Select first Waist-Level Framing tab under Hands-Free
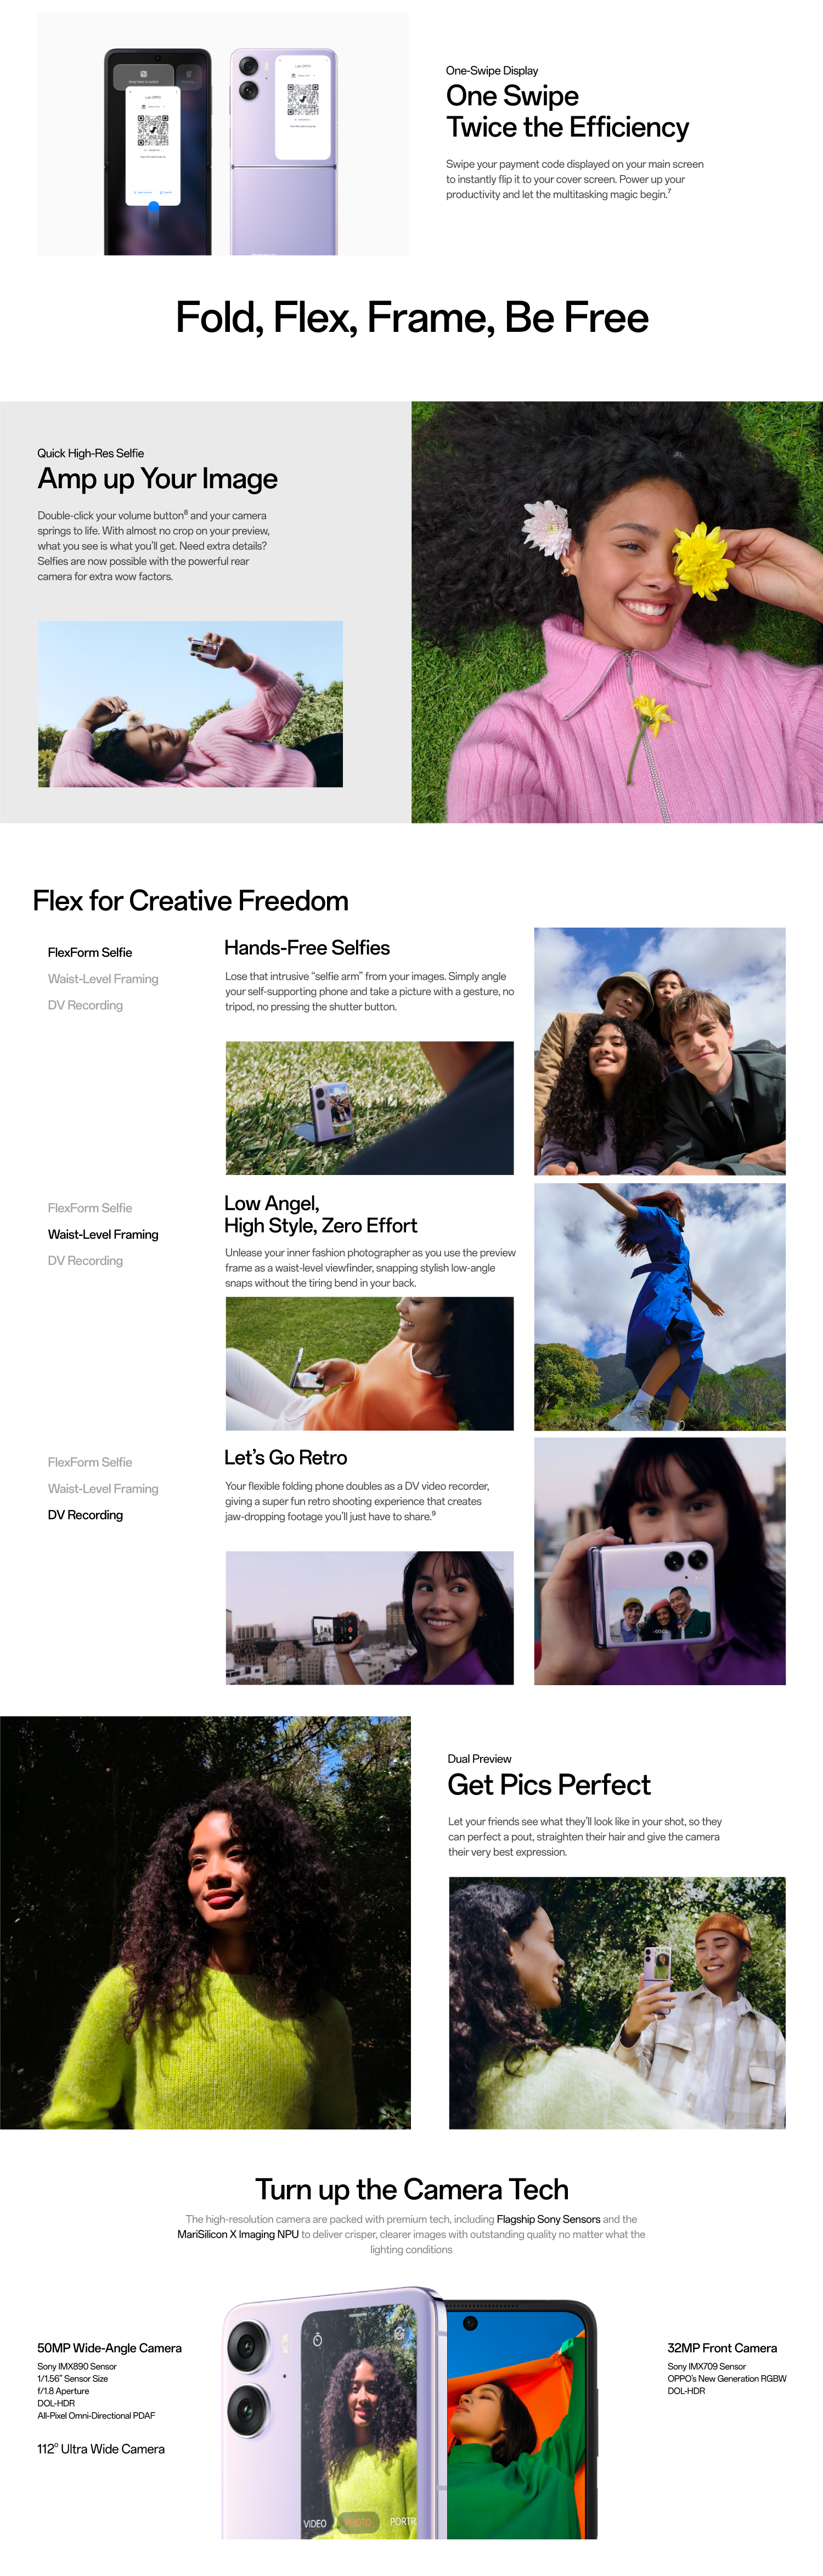The image size is (823, 2576). (103, 979)
